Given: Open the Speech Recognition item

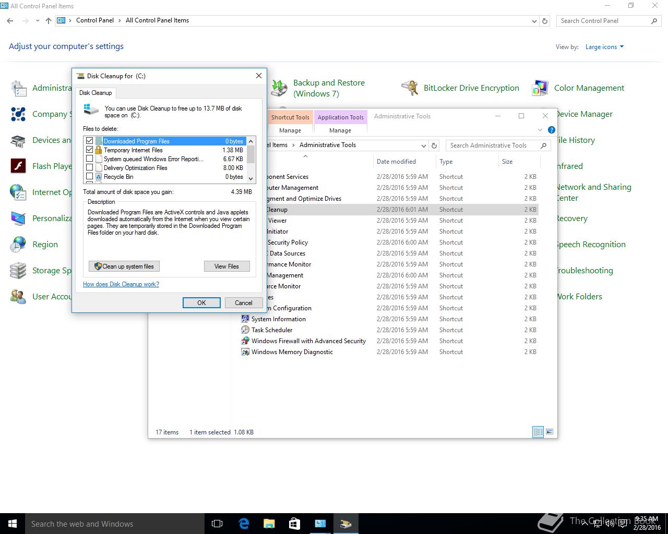Looking at the screenshot, I should click(x=590, y=245).
